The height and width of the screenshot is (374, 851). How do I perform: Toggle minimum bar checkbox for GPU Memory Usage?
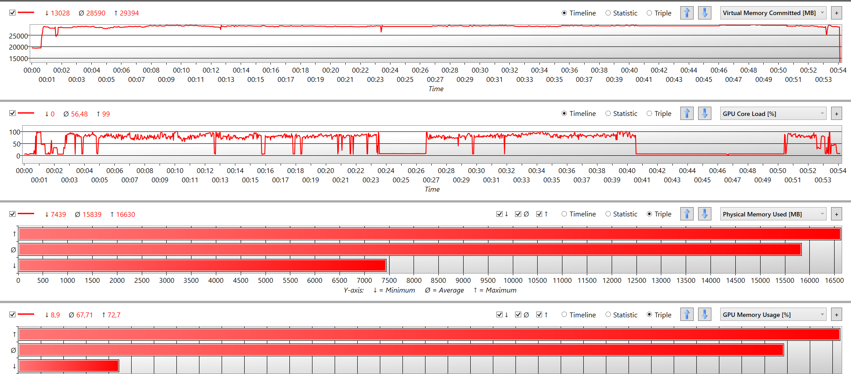(500, 315)
